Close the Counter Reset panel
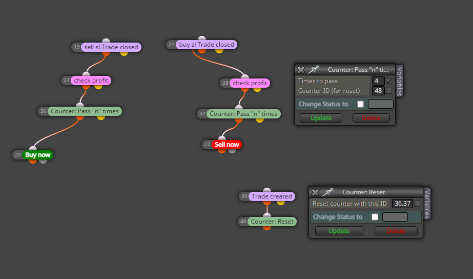Screen dimensions: 473x279 pyautogui.click(x=315, y=192)
